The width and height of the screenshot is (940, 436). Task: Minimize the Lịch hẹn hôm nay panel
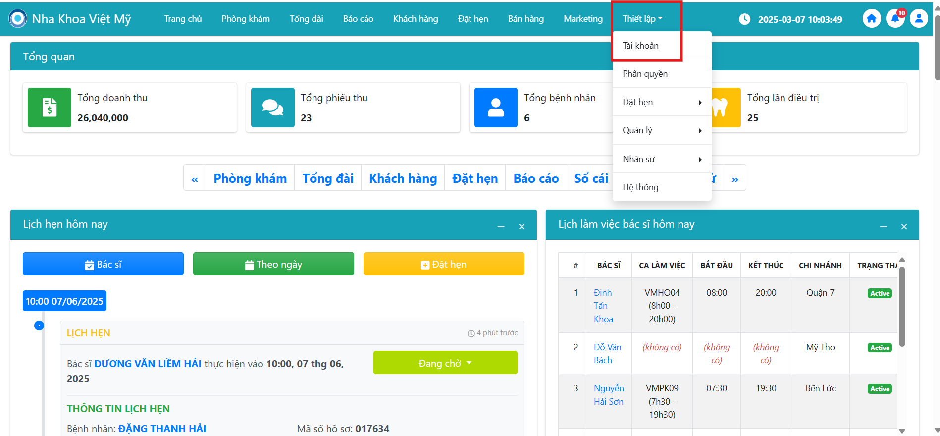click(x=501, y=227)
